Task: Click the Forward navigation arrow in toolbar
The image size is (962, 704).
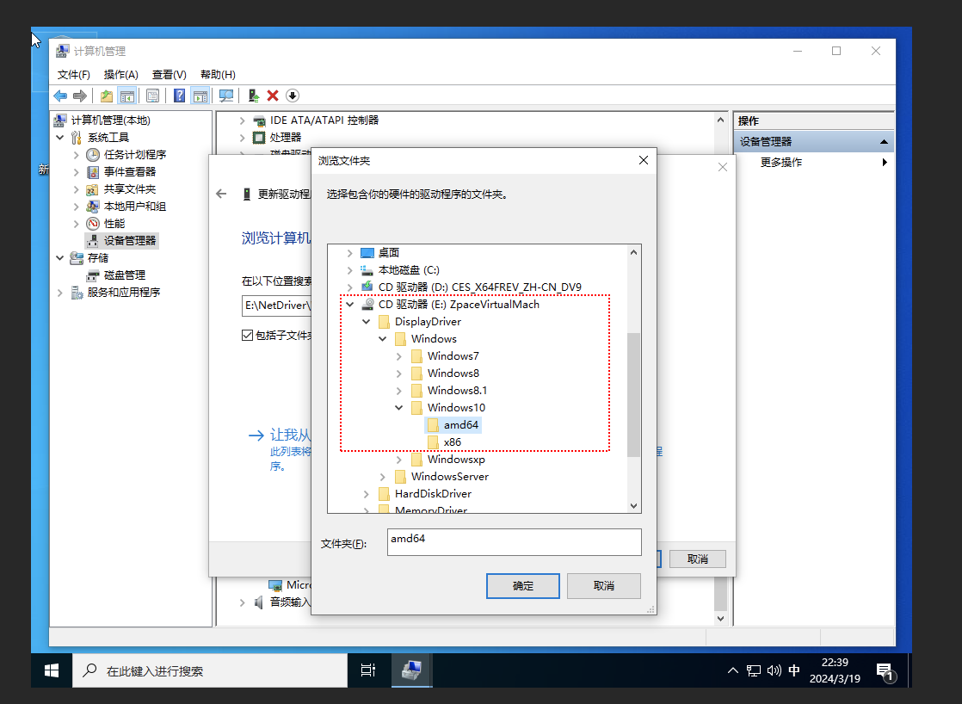Action: (79, 95)
